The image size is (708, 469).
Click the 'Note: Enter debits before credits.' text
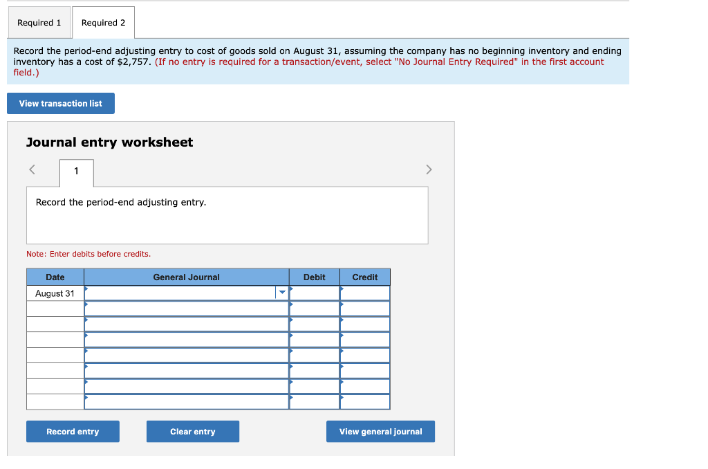click(x=88, y=254)
